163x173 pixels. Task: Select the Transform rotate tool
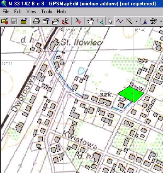tap(153, 21)
